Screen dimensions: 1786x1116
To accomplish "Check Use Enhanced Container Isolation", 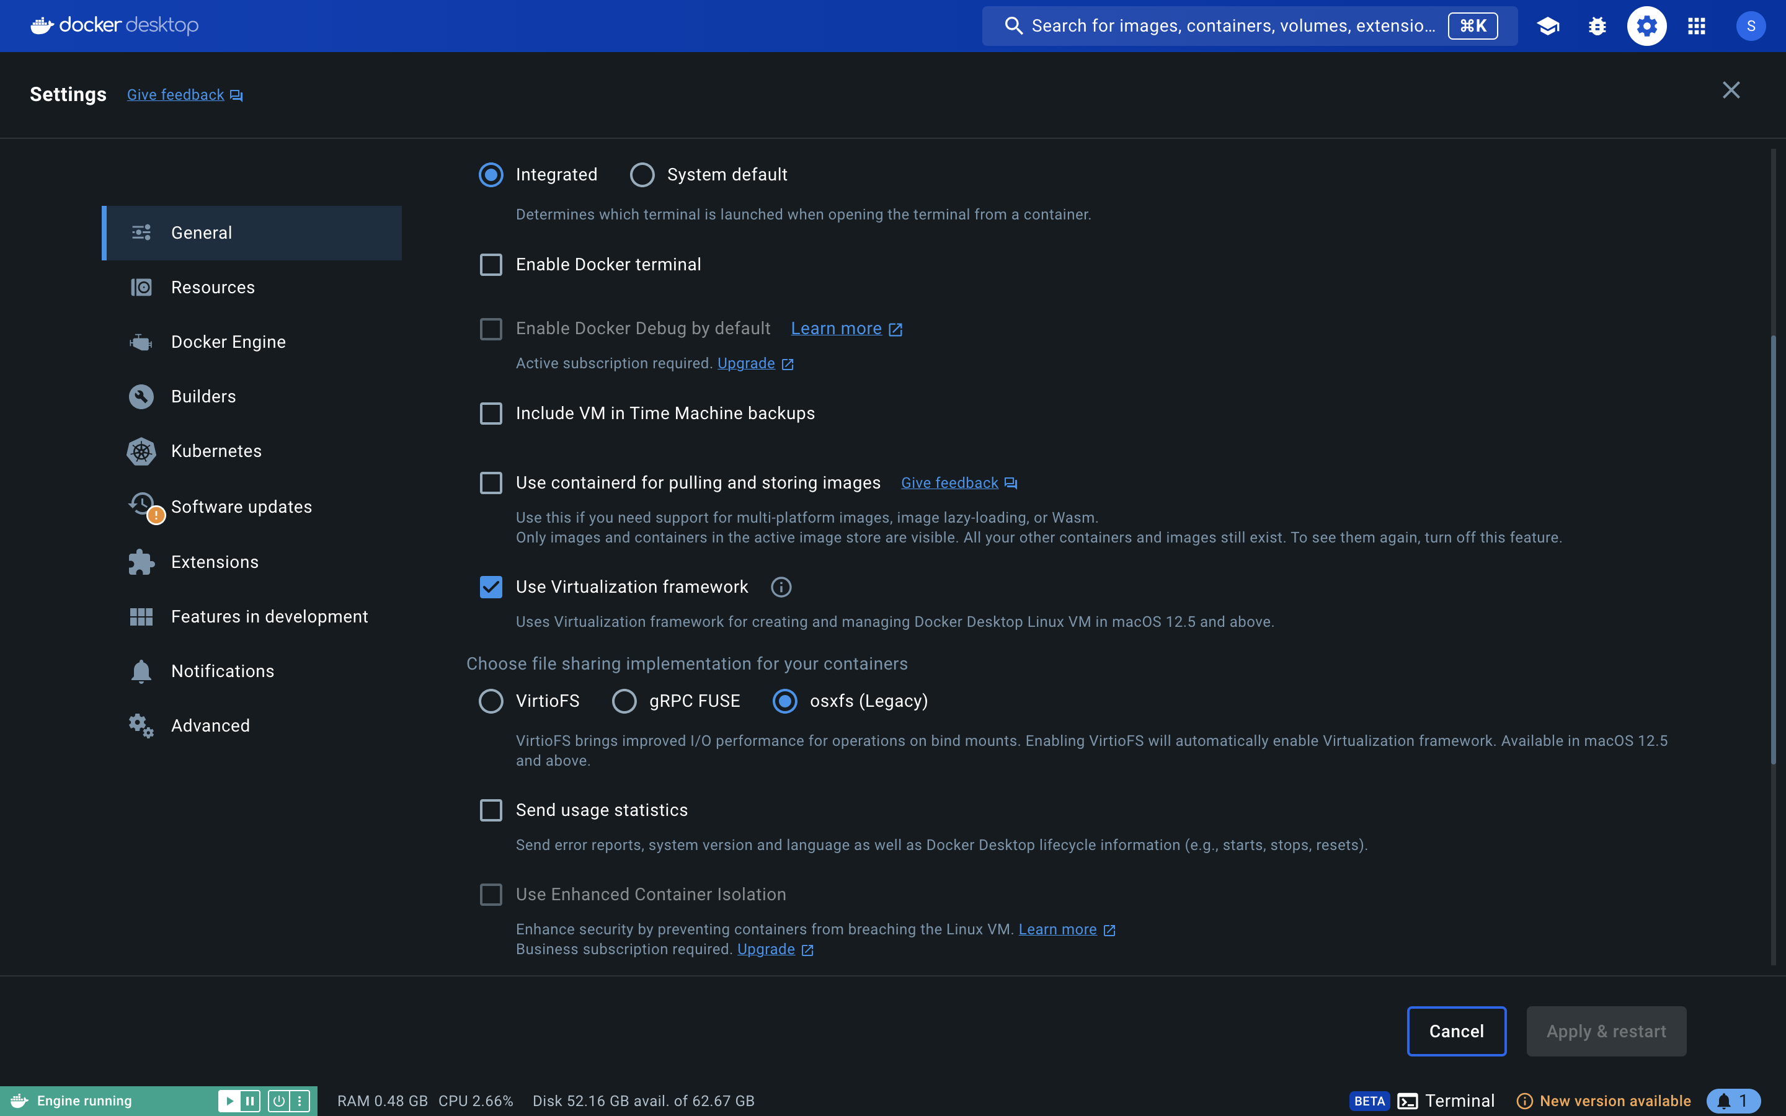I will click(x=491, y=895).
